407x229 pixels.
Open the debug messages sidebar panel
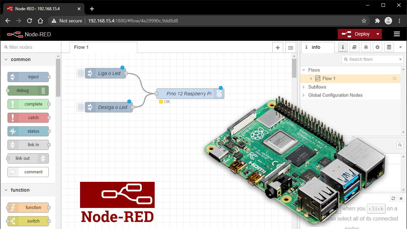click(x=366, y=47)
